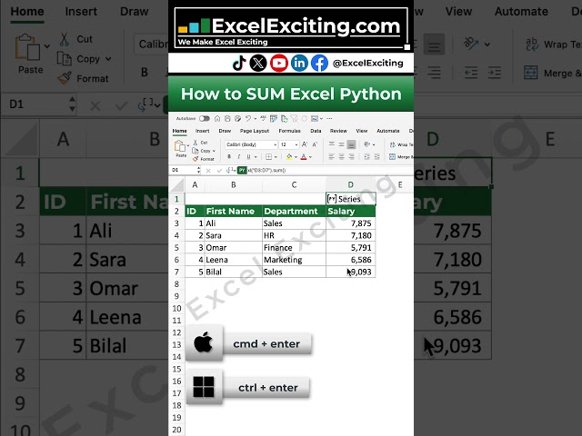Click the Save disk icon in inset quick access toolbar

point(227,119)
